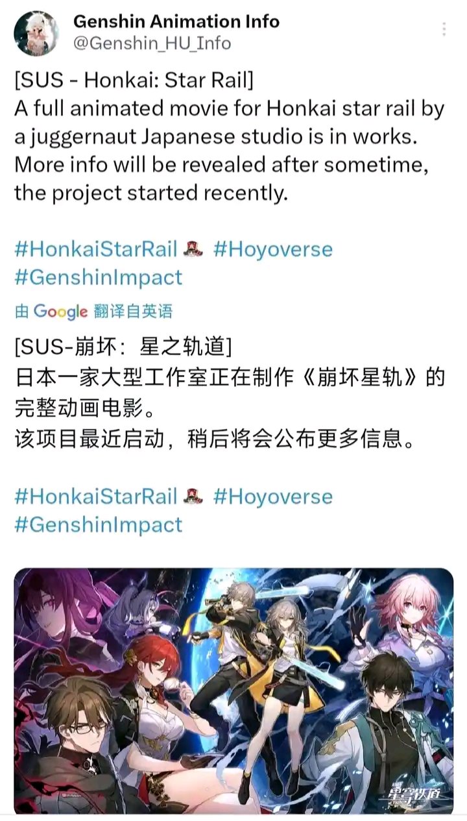Screen dimensions: 467x821
Task: Open #GenshinImpact hashtag in the translated text
Action: coord(99,524)
